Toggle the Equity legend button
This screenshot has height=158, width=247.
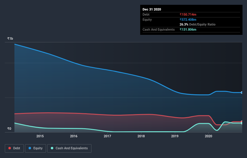36,148
